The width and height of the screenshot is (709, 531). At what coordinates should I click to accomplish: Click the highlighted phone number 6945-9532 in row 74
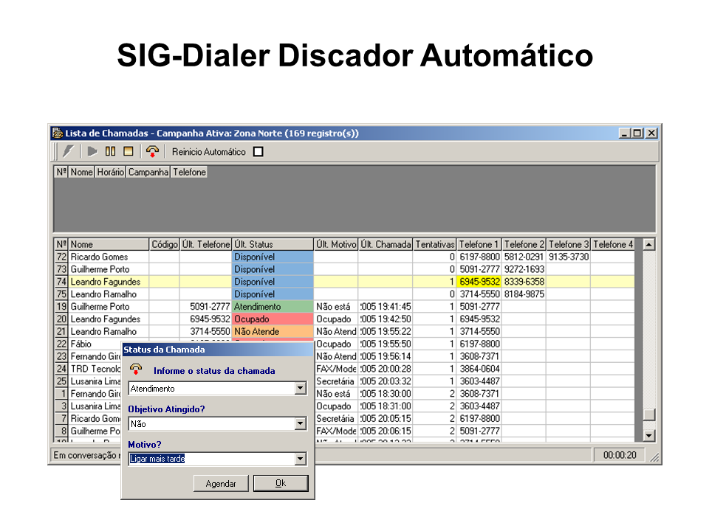coord(479,282)
